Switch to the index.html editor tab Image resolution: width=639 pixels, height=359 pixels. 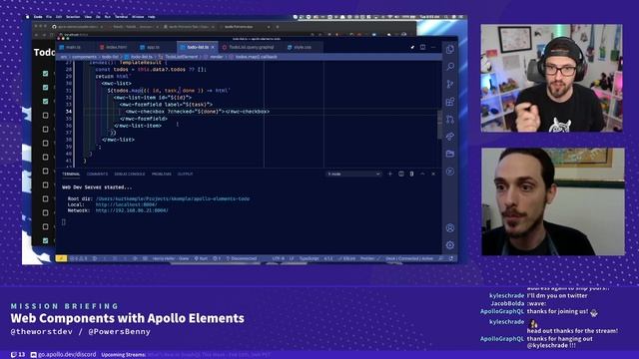coord(116,47)
